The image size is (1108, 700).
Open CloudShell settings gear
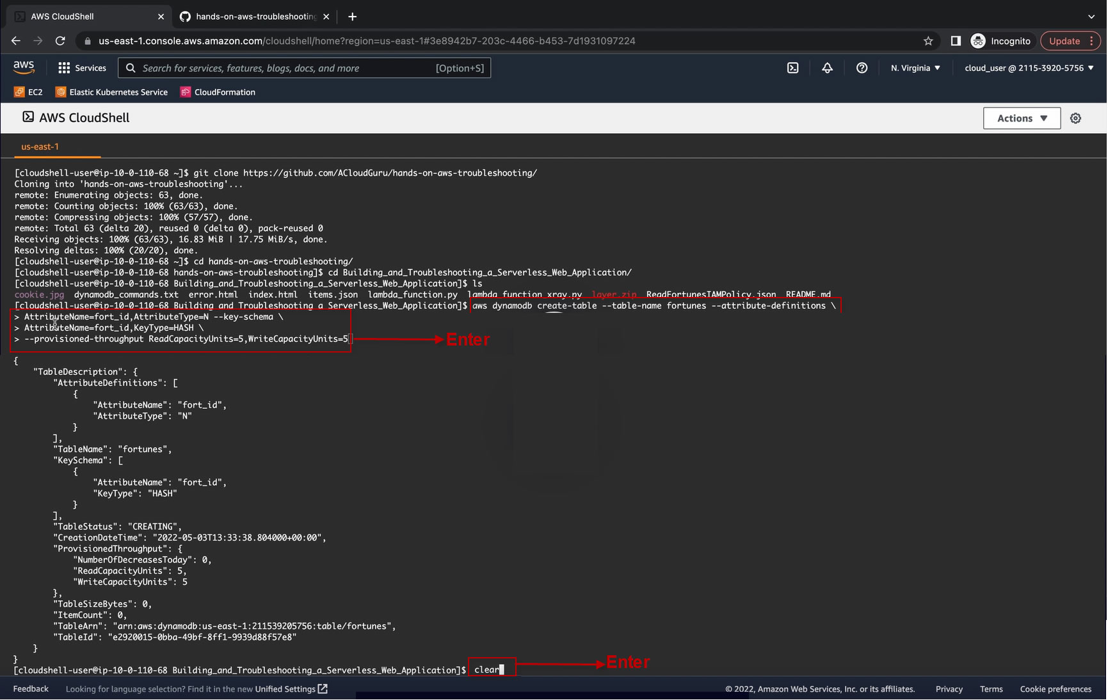coord(1075,118)
